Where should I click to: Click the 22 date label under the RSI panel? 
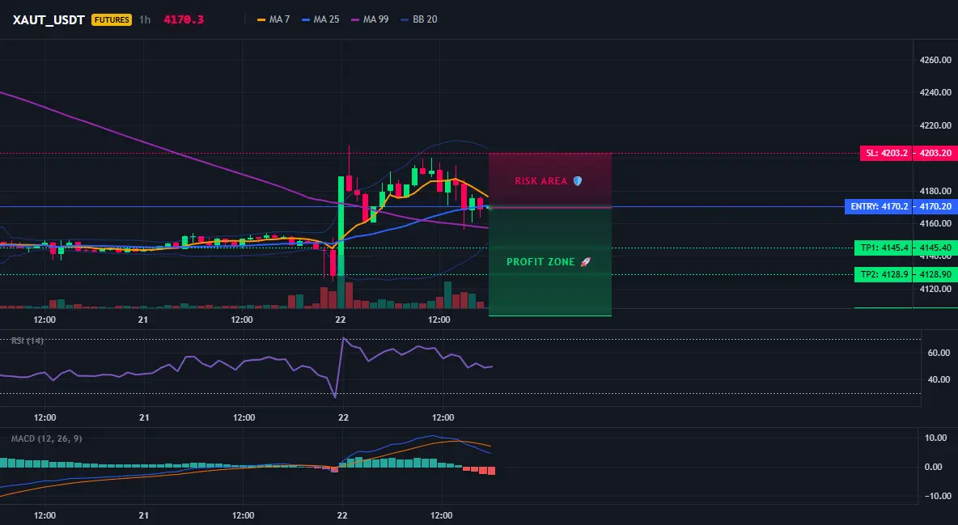[x=343, y=417]
